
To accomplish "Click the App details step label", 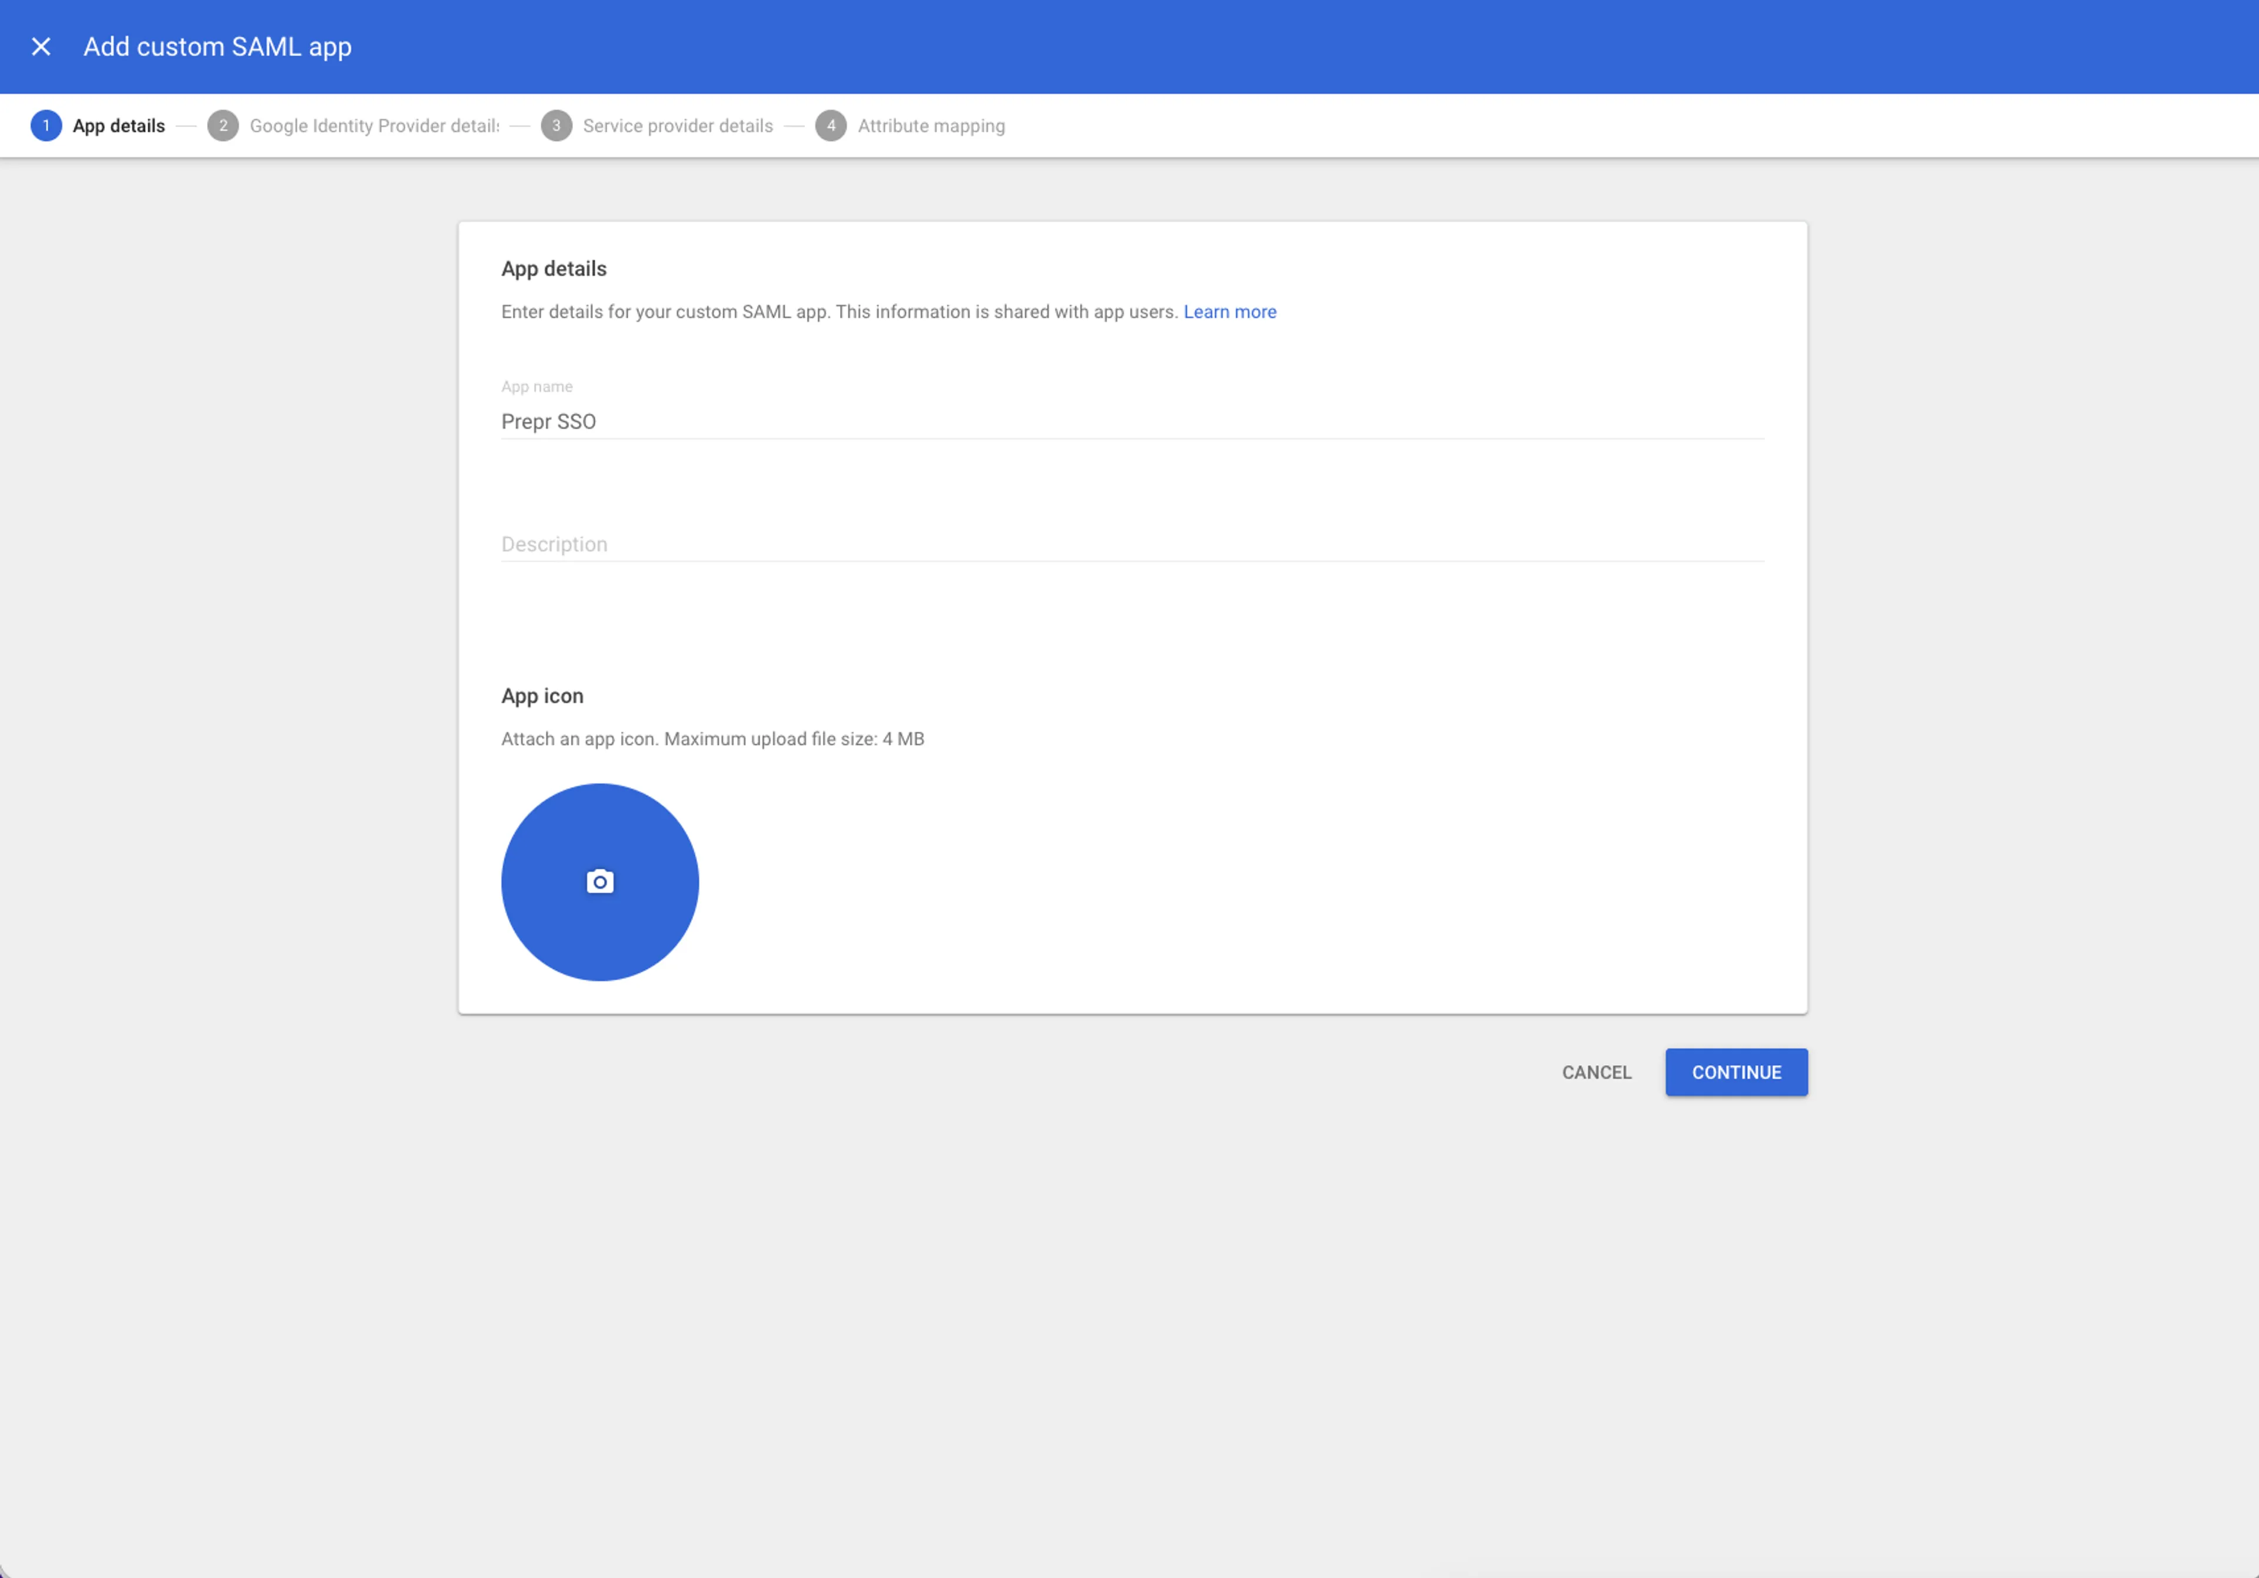I will (x=120, y=126).
